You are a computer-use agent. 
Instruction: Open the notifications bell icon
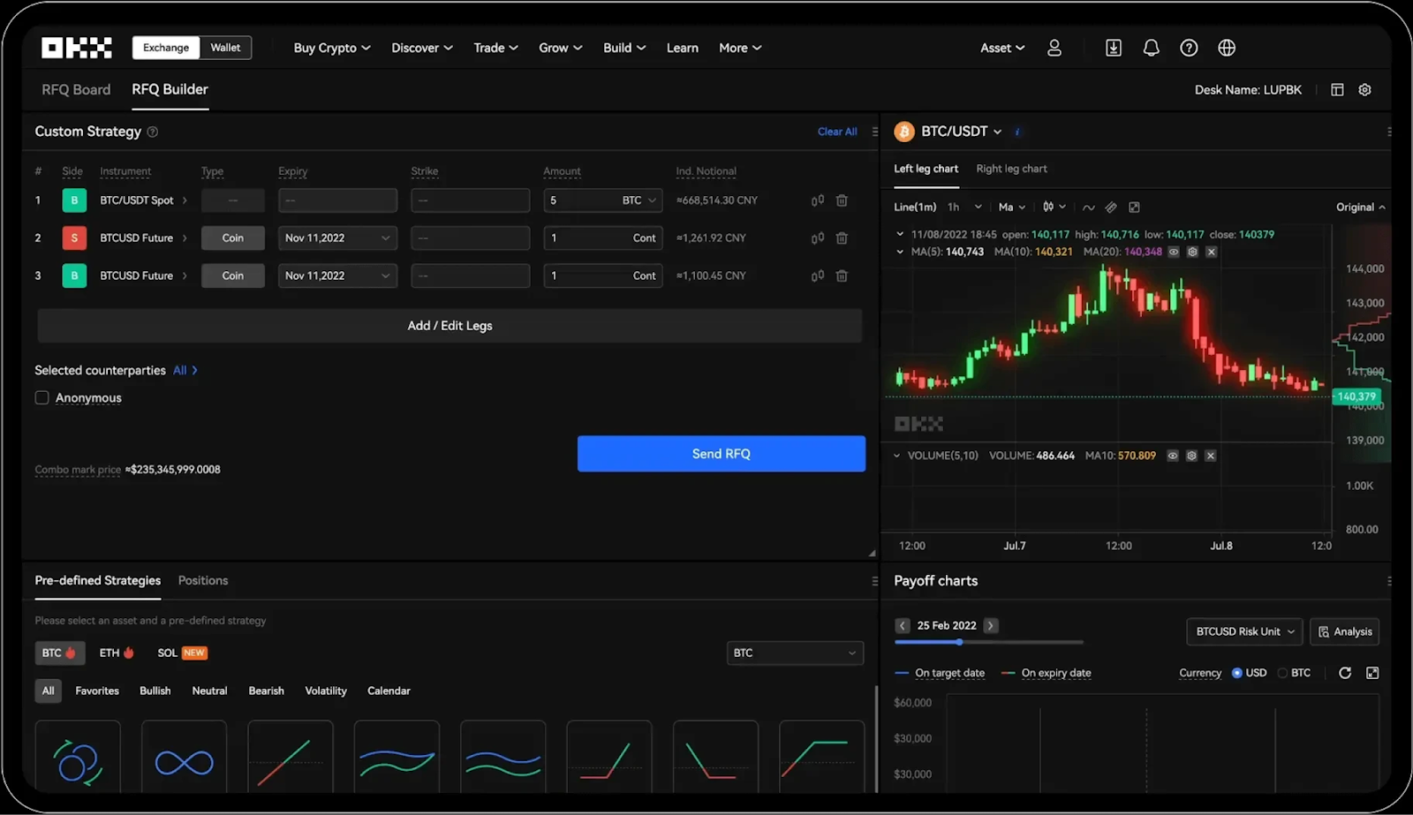1150,48
